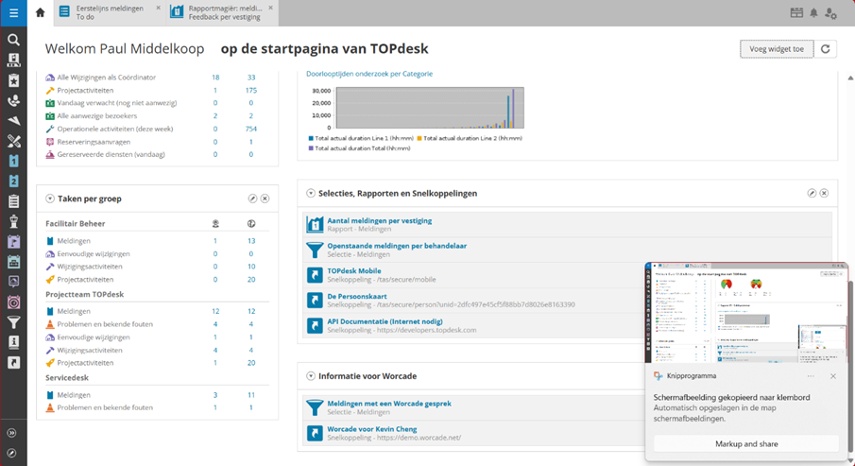Click Markup and share in snipping notification

746,443
